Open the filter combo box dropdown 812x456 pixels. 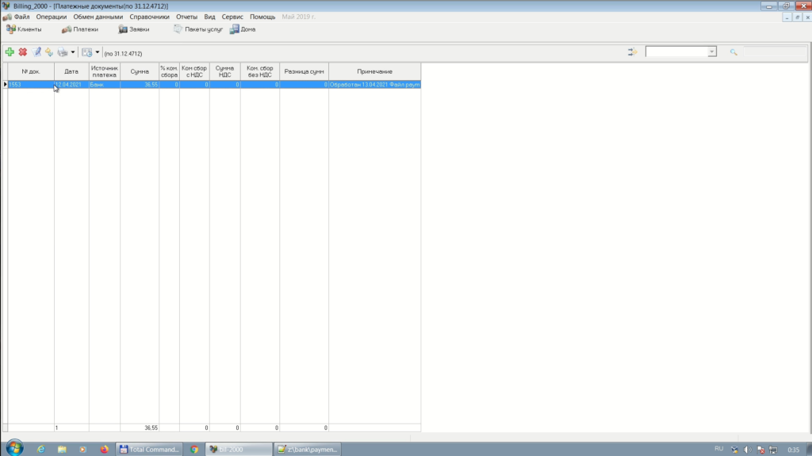click(x=711, y=52)
